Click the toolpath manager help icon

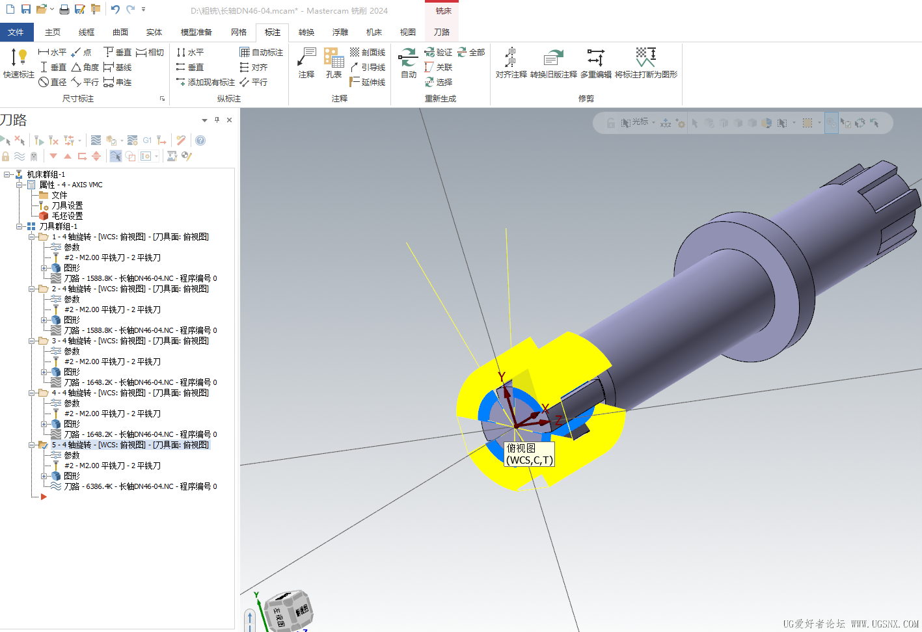pos(200,140)
